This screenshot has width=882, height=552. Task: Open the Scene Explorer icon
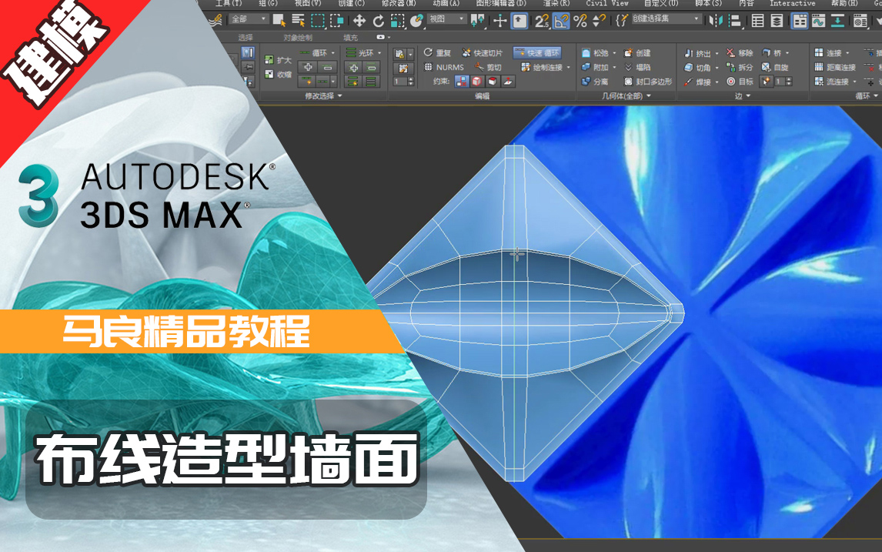pyautogui.click(x=757, y=22)
